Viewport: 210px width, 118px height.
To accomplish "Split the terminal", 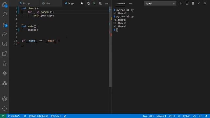I will [x=187, y=3].
